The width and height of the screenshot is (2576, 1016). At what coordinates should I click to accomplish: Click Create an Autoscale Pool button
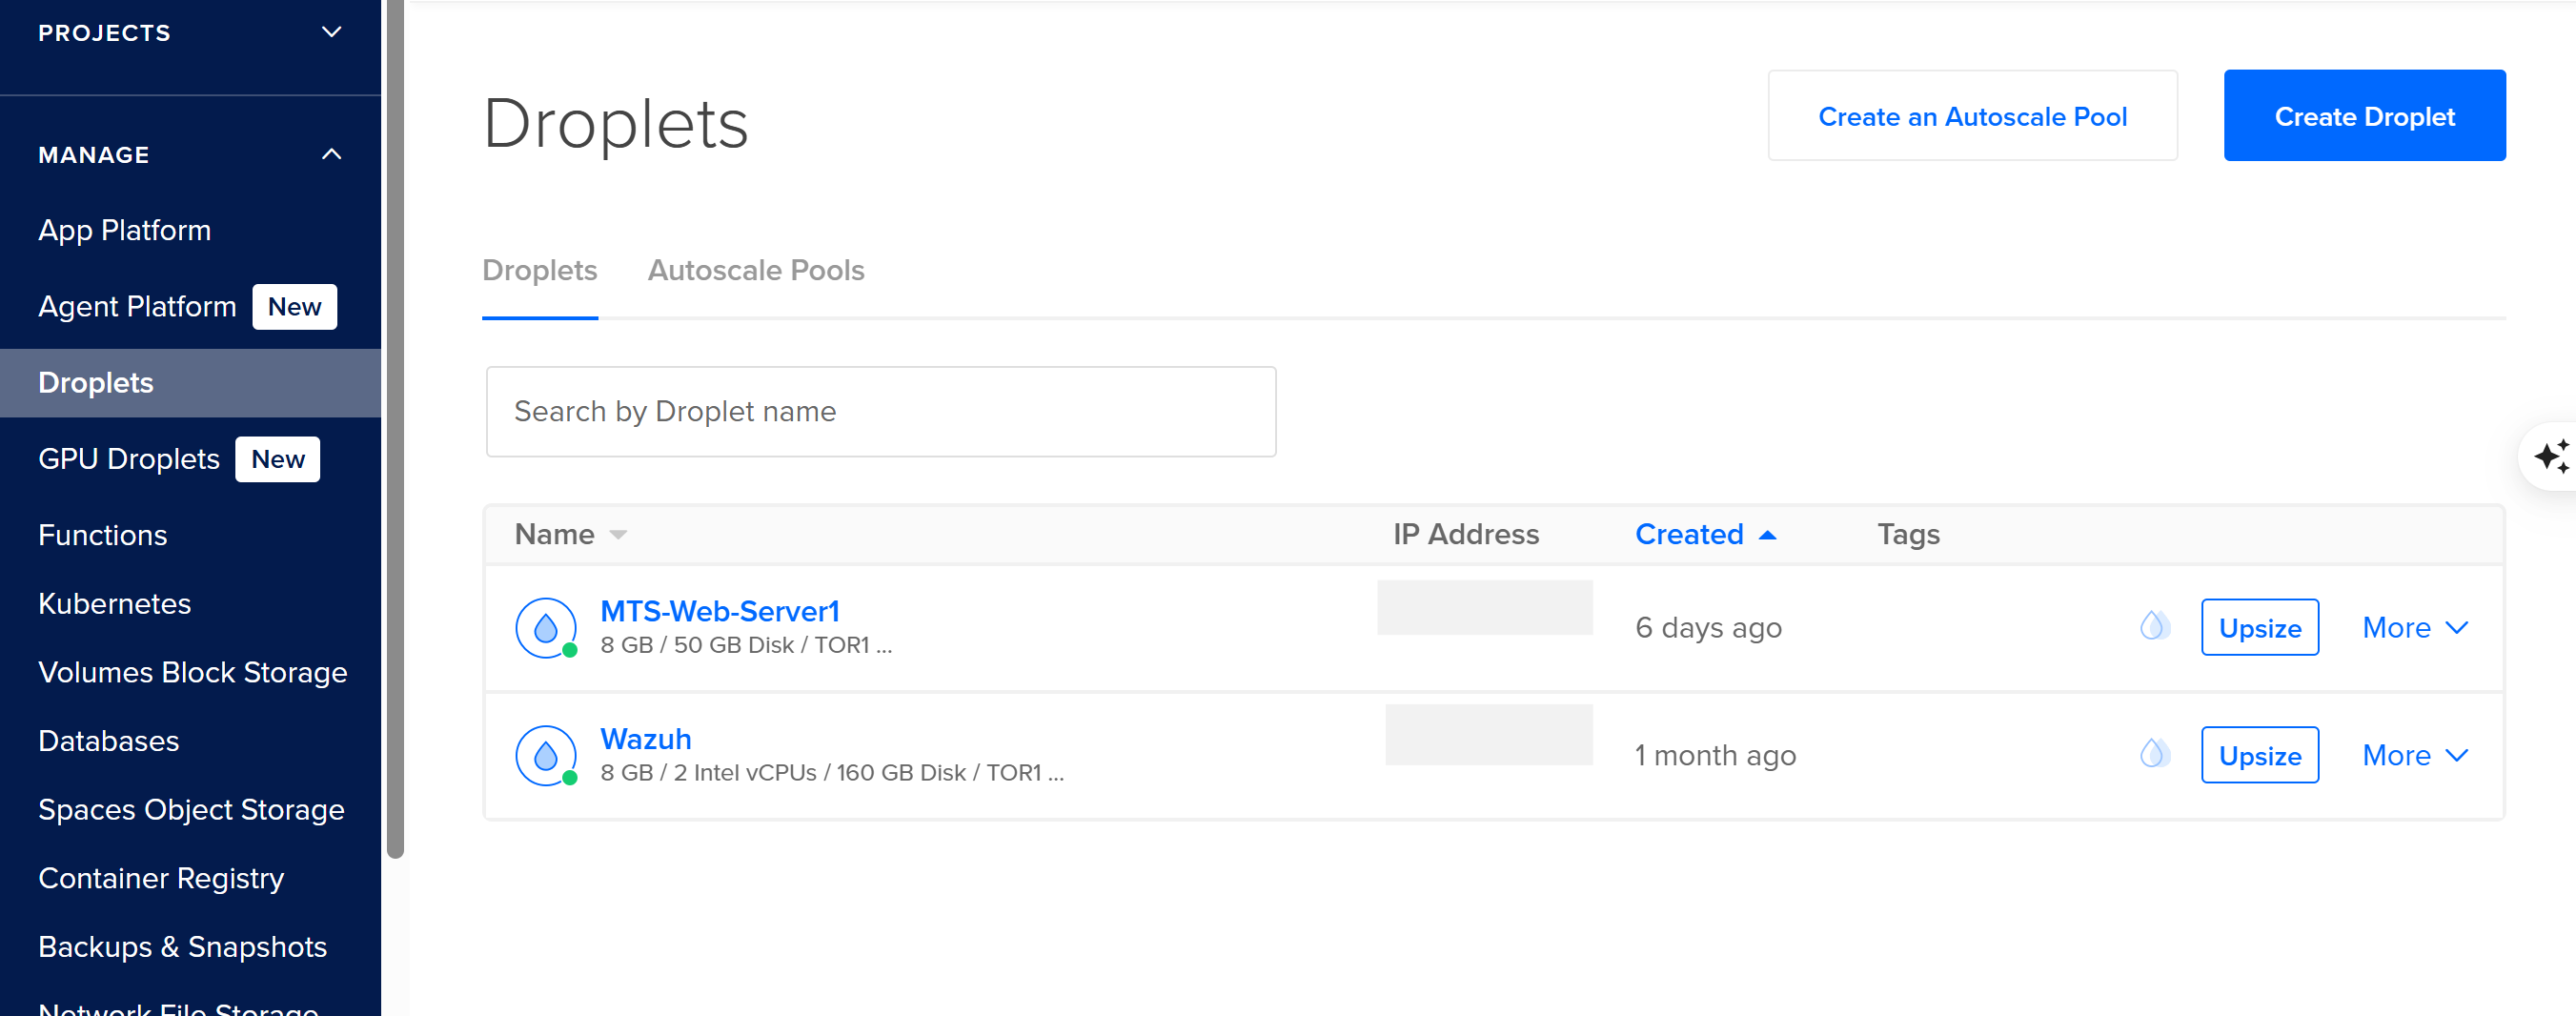(x=1972, y=116)
